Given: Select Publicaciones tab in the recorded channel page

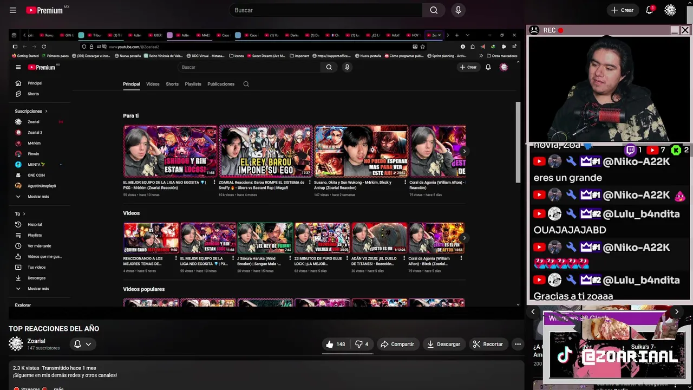Looking at the screenshot, I should point(221,84).
